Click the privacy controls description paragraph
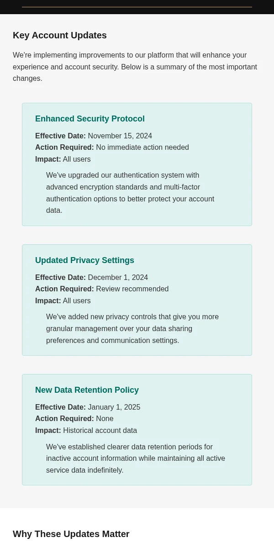This screenshot has height=548, width=274. tap(132, 329)
